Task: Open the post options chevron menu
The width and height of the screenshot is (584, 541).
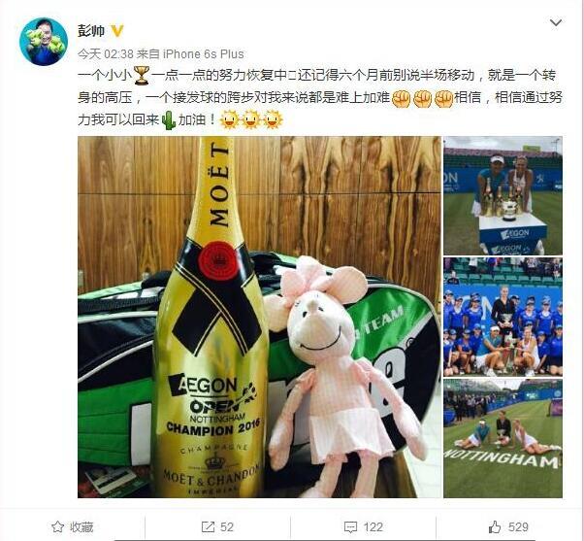Action: pos(556,22)
